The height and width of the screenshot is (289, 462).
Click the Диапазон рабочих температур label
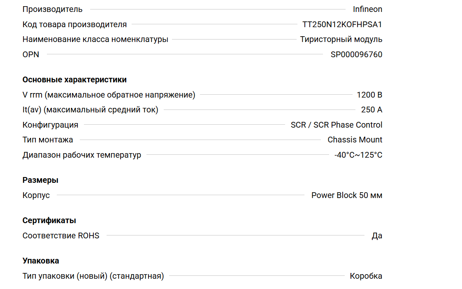[82, 155]
